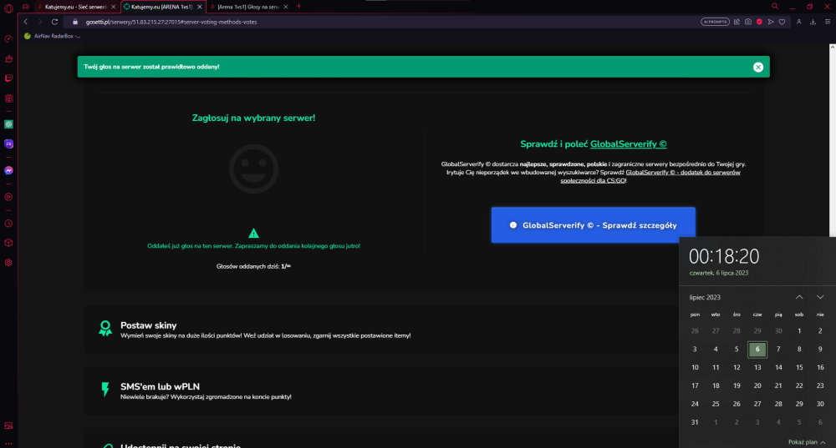Open 'czwartek, 6 lipca 2023' date link
The height and width of the screenshot is (448, 836).
point(719,273)
